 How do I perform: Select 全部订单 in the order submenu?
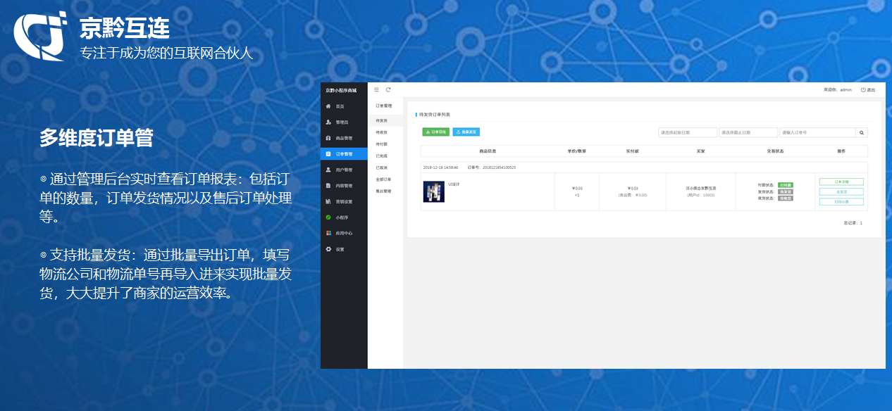click(x=383, y=179)
